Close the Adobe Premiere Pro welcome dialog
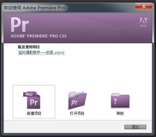Image resolution: width=156 pixels, height=137 pixels. point(143,6)
